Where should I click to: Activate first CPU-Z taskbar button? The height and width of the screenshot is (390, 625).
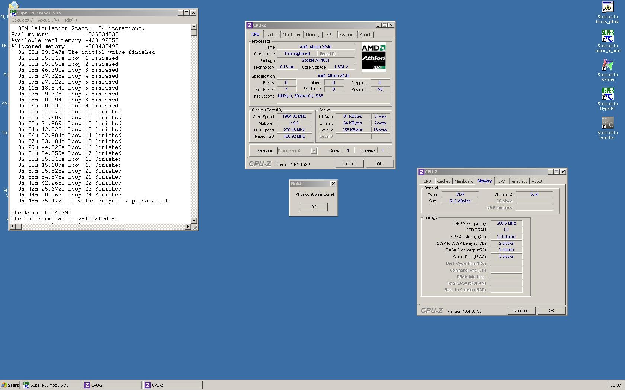[112, 385]
